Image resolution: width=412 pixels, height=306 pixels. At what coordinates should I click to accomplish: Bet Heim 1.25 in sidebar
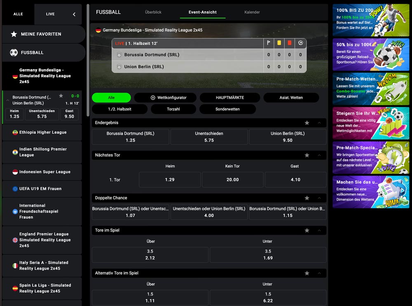pyautogui.click(x=14, y=114)
